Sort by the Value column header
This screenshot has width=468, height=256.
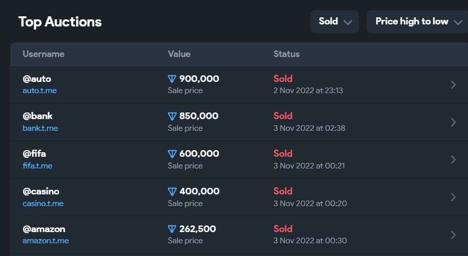click(179, 54)
